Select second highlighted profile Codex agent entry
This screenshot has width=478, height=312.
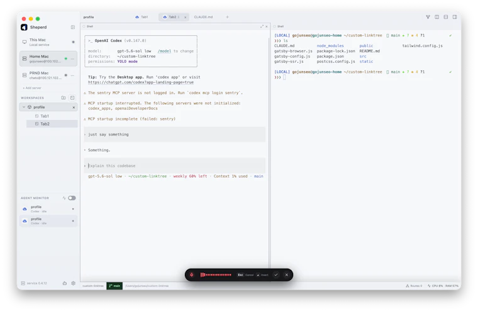click(48, 221)
